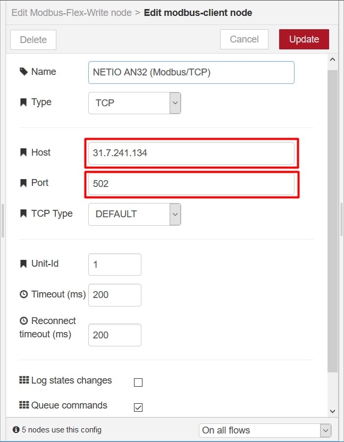Screen dimensions: 344x442
Task: Click the clock icon beside Timeout (ms)
Action: pos(24,294)
